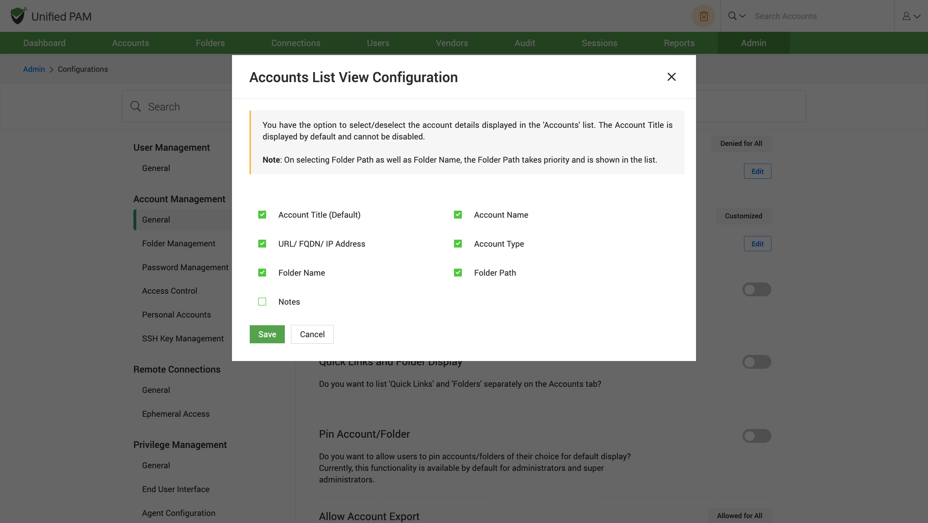Click the magnifier icon in the configuration search

(x=135, y=106)
